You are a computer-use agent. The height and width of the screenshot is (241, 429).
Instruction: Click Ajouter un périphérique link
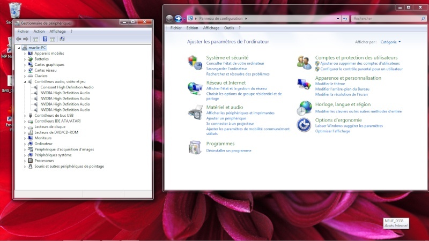(x=226, y=118)
